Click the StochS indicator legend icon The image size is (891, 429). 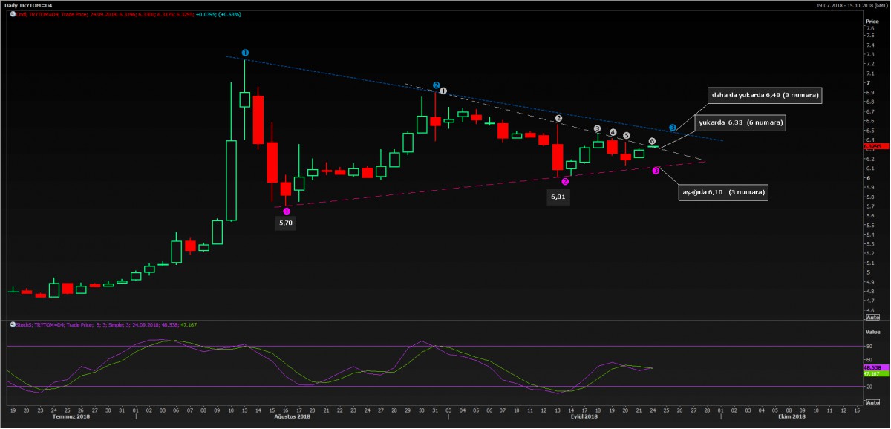[12, 324]
